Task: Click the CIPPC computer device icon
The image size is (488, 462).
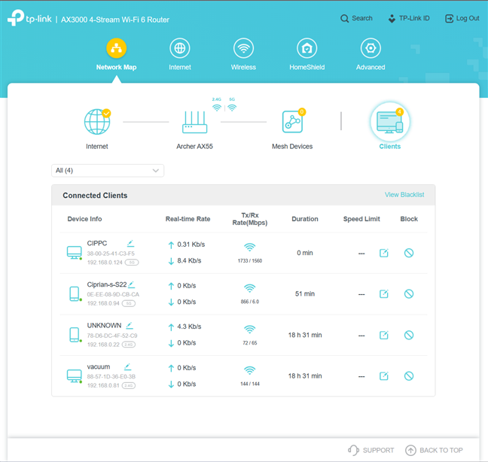Action: 75,253
